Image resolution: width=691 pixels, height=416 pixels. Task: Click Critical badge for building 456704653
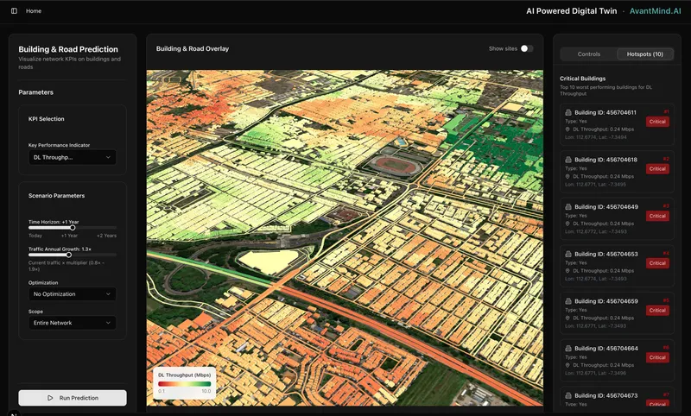click(x=657, y=263)
